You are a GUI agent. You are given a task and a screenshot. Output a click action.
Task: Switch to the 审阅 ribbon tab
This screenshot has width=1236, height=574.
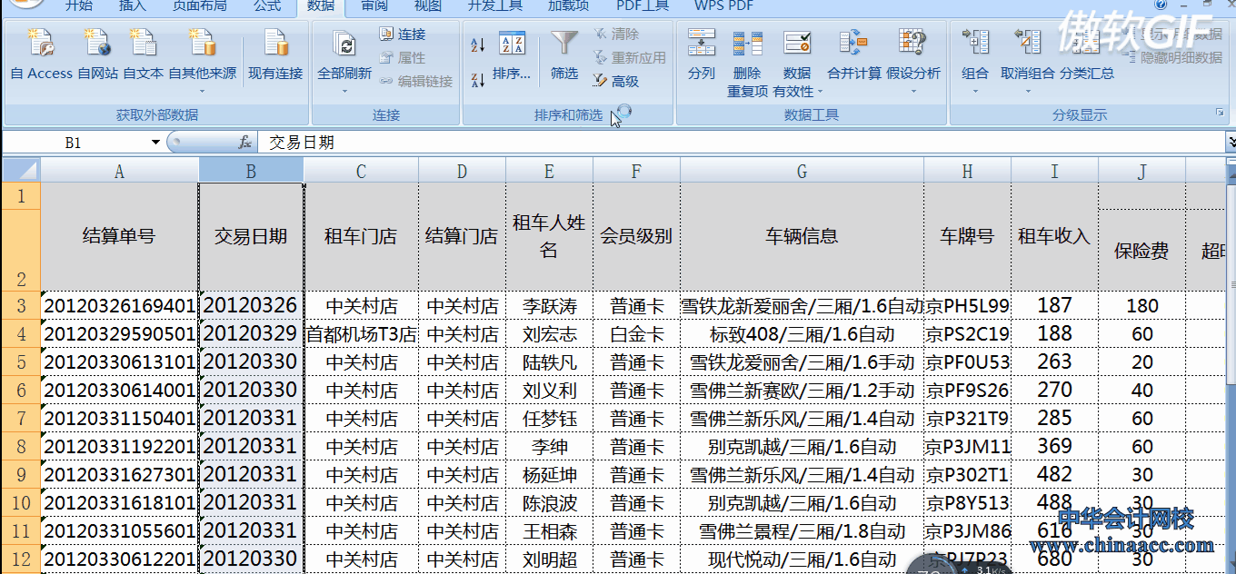click(374, 6)
